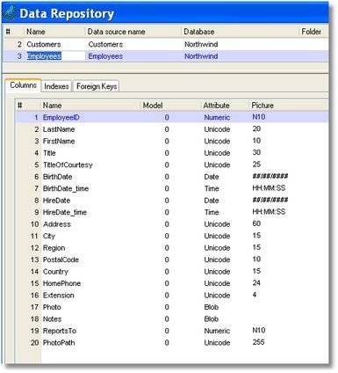Click the Folder column header
This screenshot has height=373, width=338.
(x=311, y=32)
